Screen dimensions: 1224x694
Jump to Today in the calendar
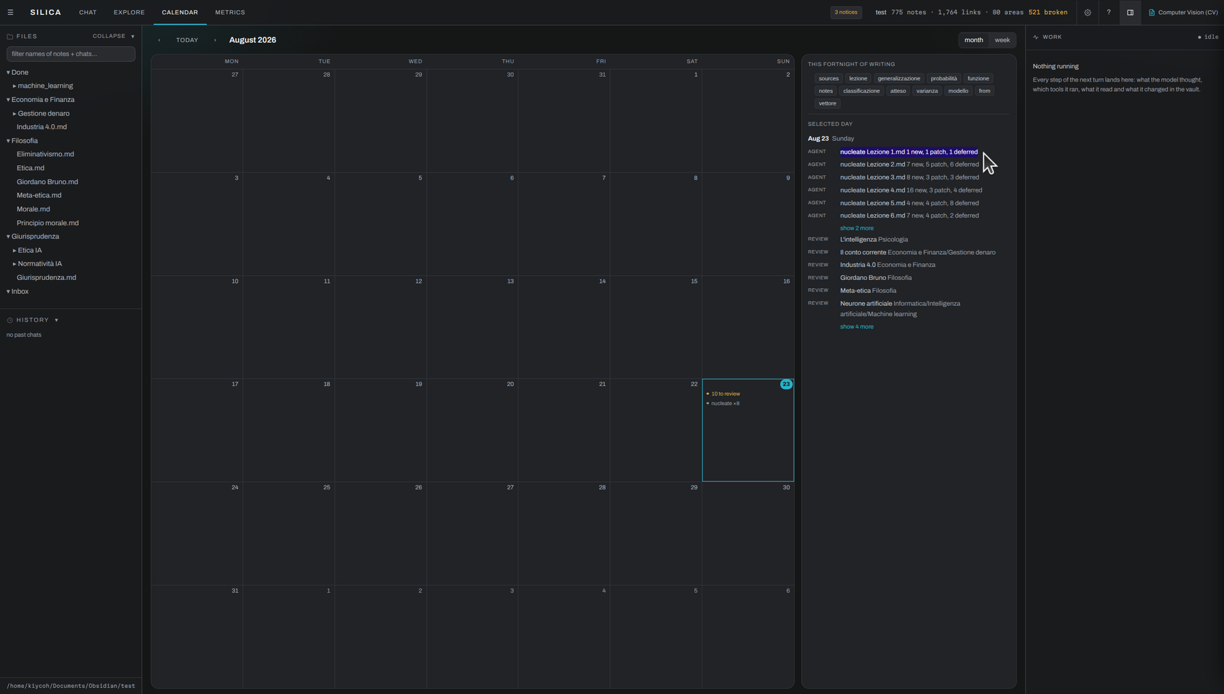(x=187, y=40)
